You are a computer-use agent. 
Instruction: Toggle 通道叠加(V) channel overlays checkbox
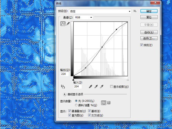click(x=69, y=111)
